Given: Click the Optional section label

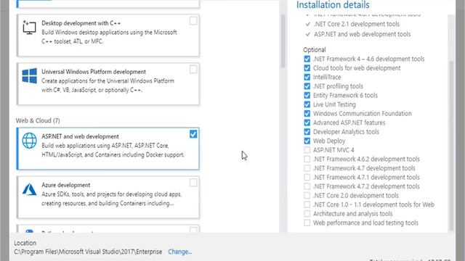Looking at the screenshot, I should coord(315,50).
